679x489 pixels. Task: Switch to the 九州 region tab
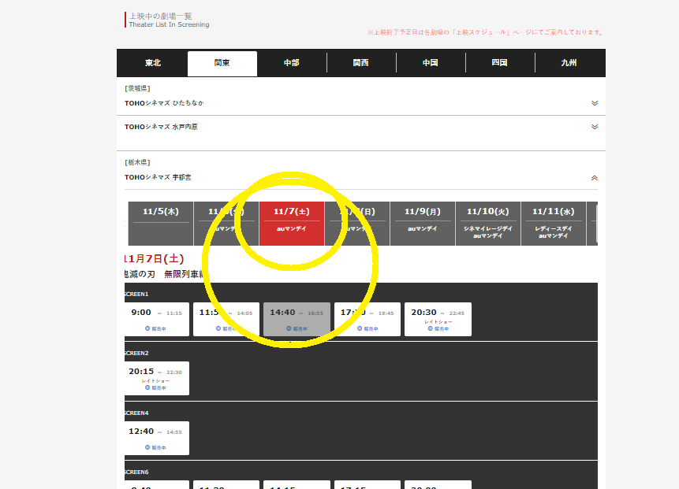coord(569,63)
